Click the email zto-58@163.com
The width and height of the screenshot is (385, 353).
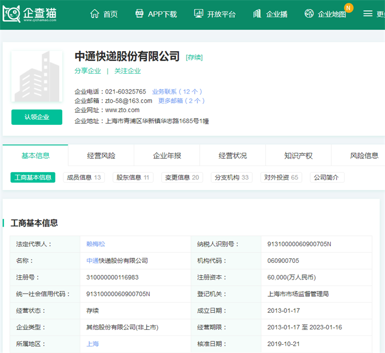click(129, 101)
